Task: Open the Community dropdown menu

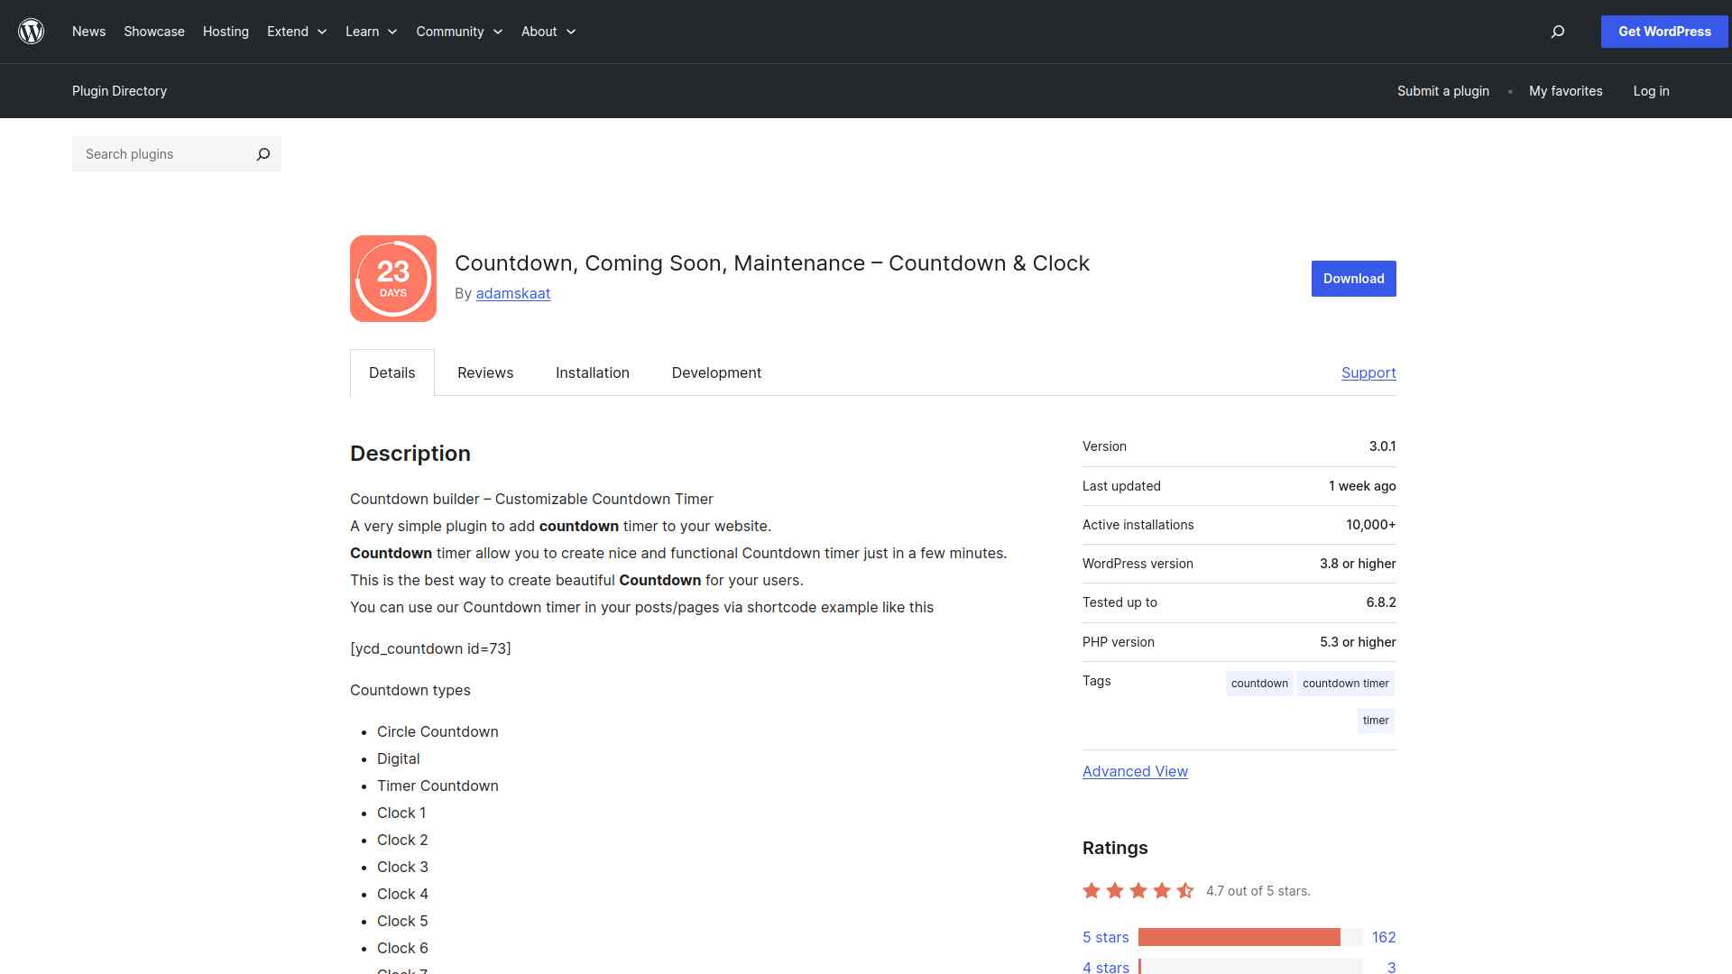Action: pos(459,32)
